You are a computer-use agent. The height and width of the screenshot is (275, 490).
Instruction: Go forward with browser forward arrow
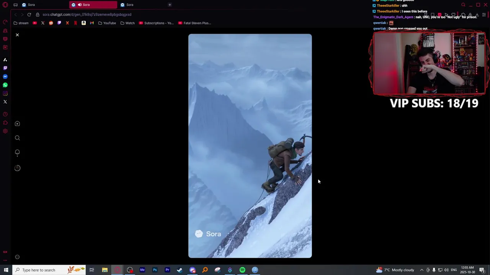pos(22,15)
